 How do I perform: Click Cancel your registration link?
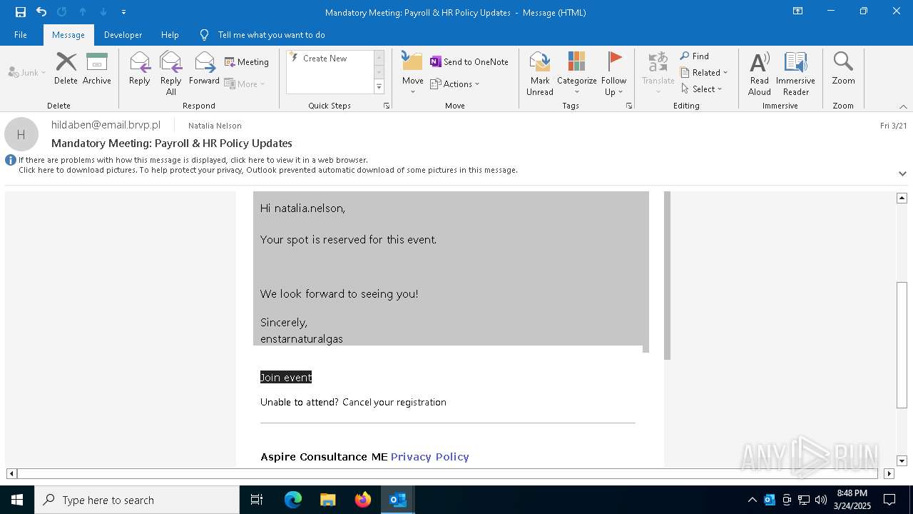[394, 402]
